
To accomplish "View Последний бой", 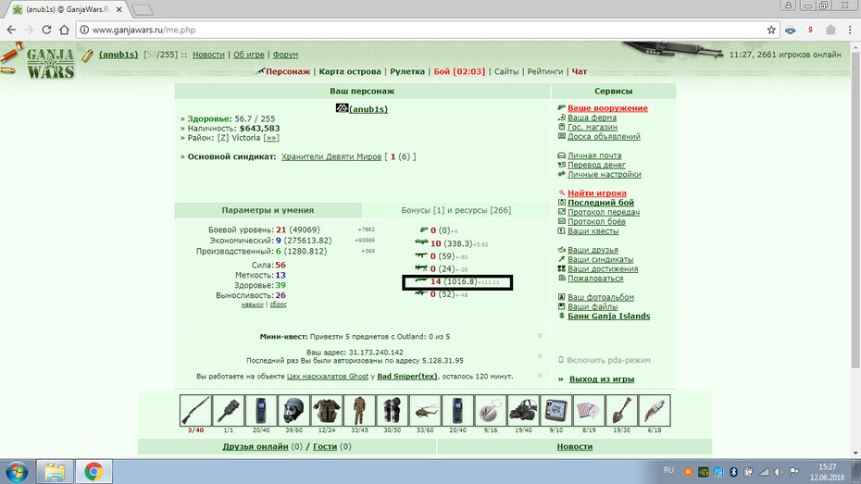I will coord(601,203).
